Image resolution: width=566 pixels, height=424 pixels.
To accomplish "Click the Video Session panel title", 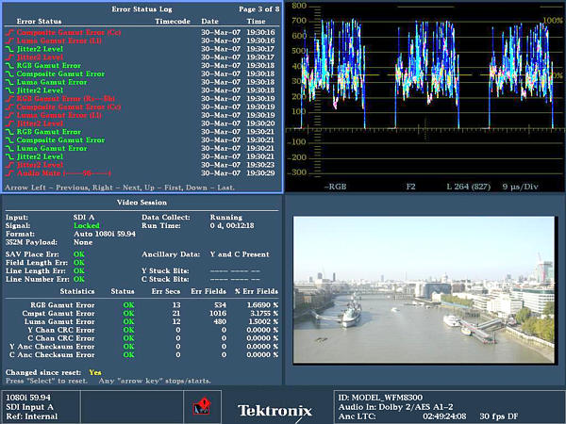I will coord(141,203).
